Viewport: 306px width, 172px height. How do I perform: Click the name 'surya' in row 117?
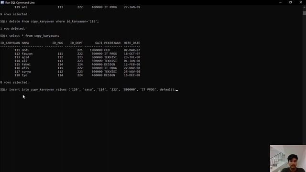point(26,72)
